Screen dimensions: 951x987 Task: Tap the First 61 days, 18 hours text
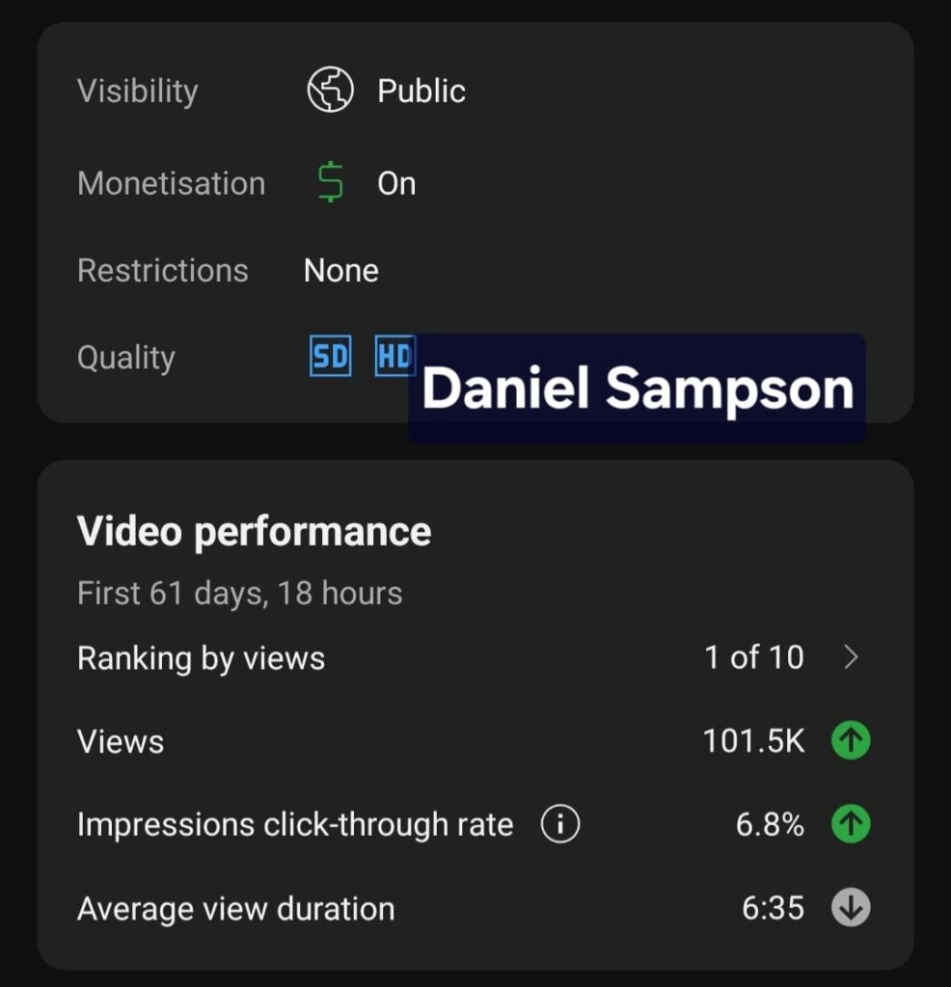tap(239, 594)
